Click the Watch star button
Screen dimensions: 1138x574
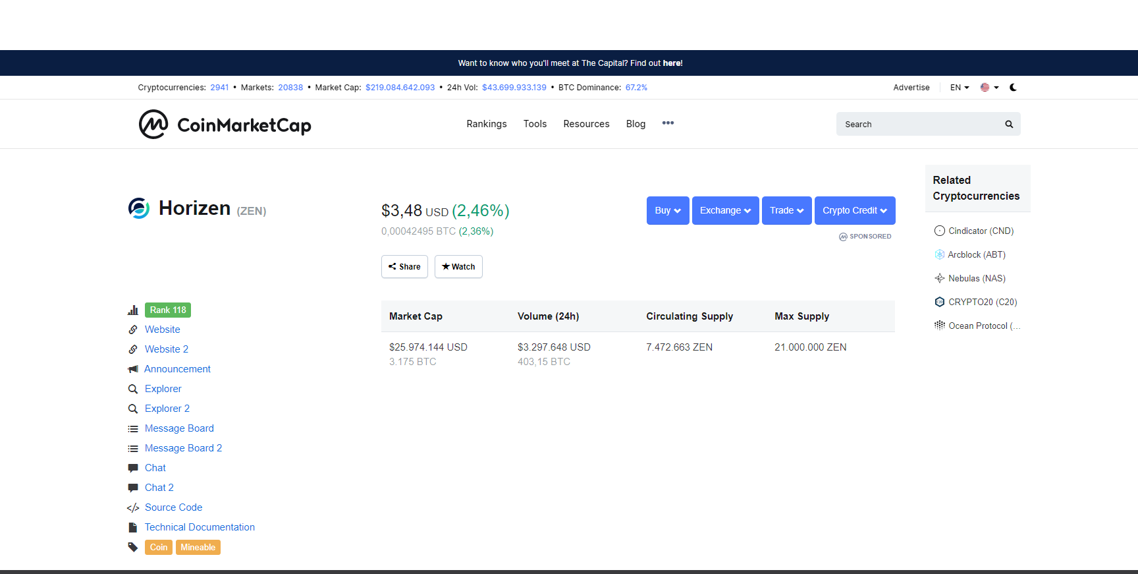(458, 266)
